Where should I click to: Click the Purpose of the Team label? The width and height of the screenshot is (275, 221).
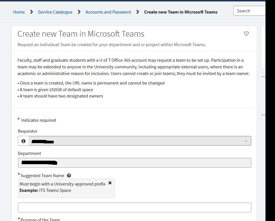click(x=40, y=219)
